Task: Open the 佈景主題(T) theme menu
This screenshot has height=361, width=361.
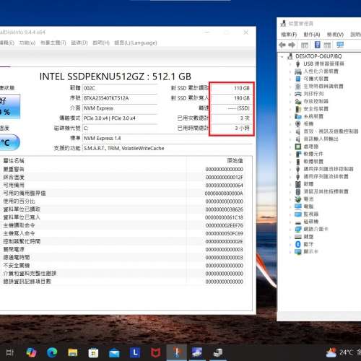Action: 53,43
